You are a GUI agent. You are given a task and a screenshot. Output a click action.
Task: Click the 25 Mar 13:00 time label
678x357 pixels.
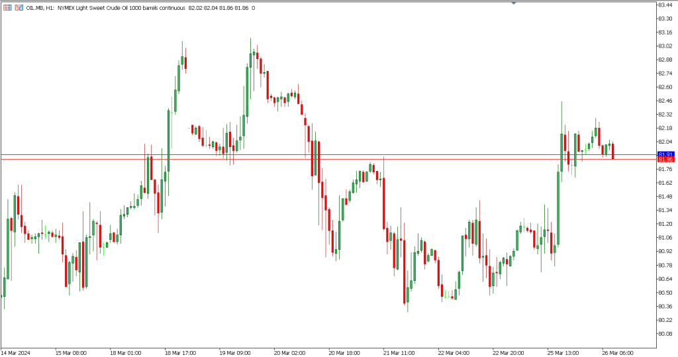pyautogui.click(x=563, y=353)
